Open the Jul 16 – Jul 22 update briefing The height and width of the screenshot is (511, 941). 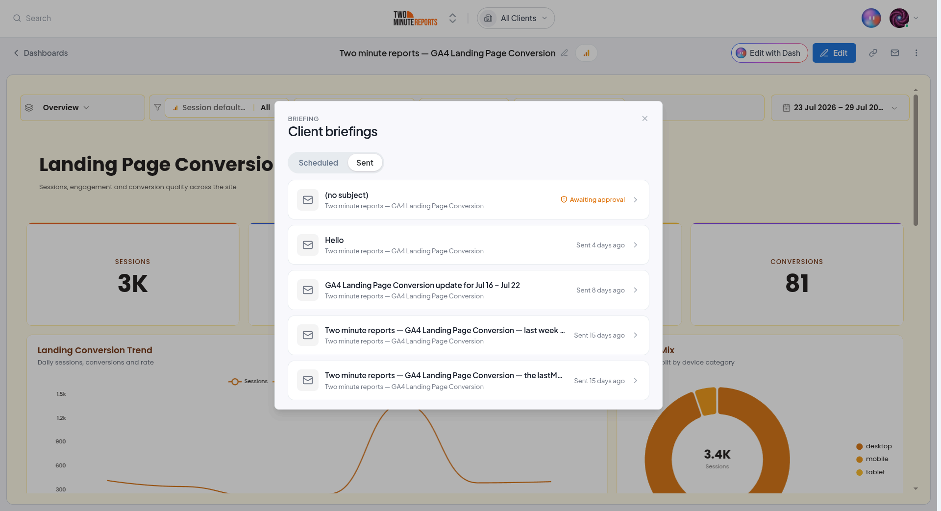[x=469, y=290]
